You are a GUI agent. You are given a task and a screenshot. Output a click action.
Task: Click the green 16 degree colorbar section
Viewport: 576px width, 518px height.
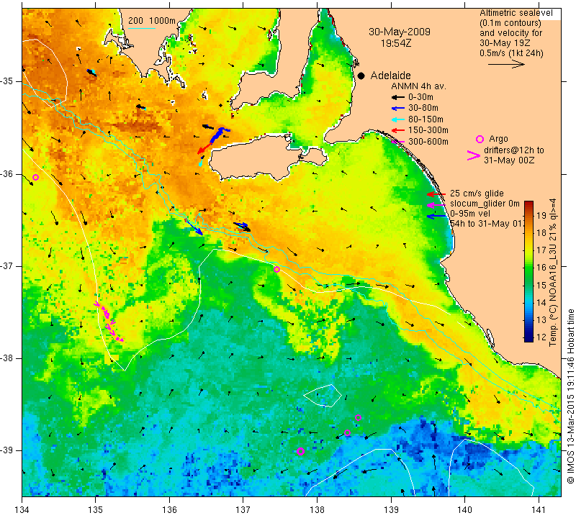point(528,268)
